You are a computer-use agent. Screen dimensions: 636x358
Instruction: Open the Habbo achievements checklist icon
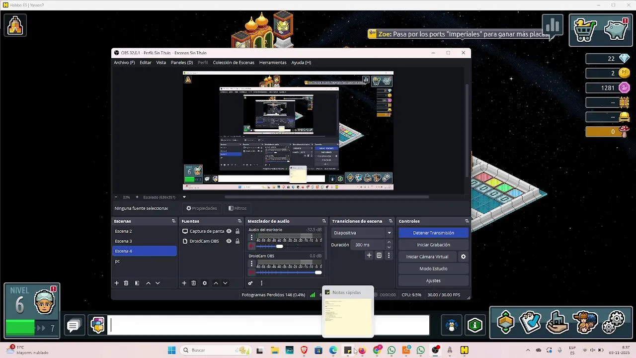tap(530, 322)
